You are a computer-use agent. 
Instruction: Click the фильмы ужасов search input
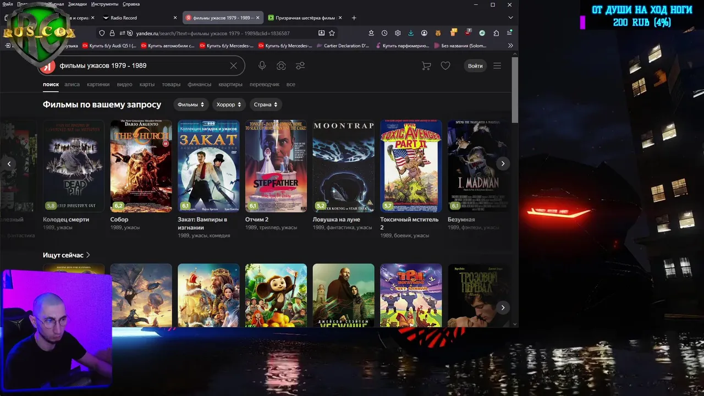pyautogui.click(x=140, y=66)
